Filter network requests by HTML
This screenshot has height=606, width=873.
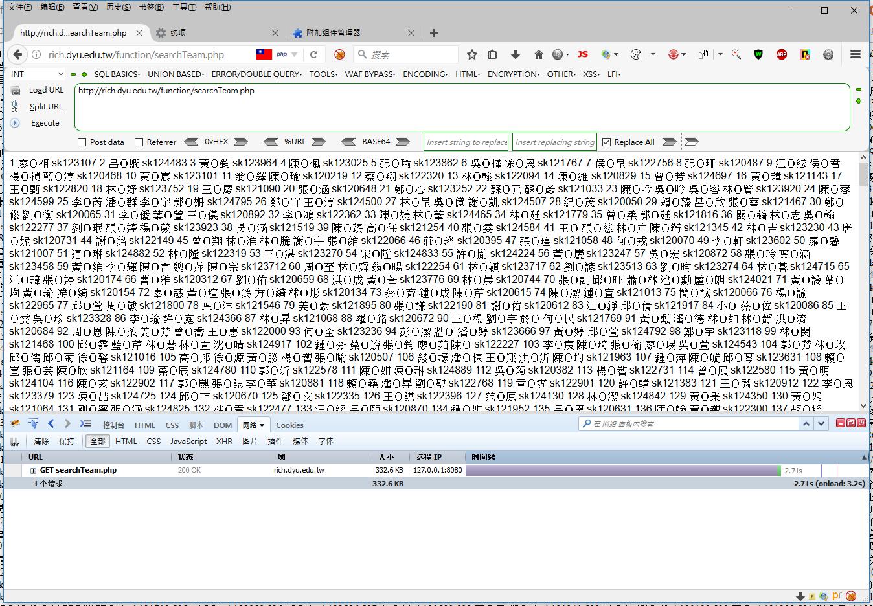coord(126,441)
